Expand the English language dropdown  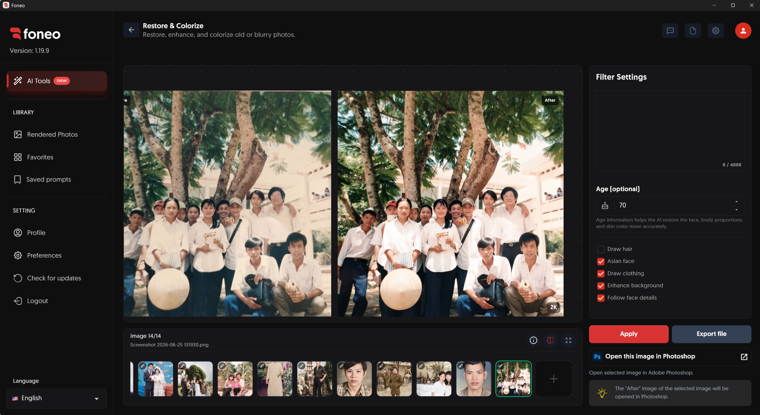coord(56,398)
